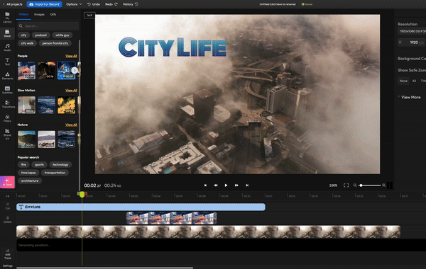Viewport: 426px width, 269px height.
Task: Open the Resolution dropdown
Action: (x=412, y=31)
